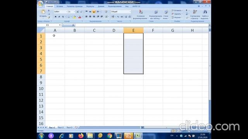Click the Decrease Decimal icon
248x139 pixels.
coord(129,17)
